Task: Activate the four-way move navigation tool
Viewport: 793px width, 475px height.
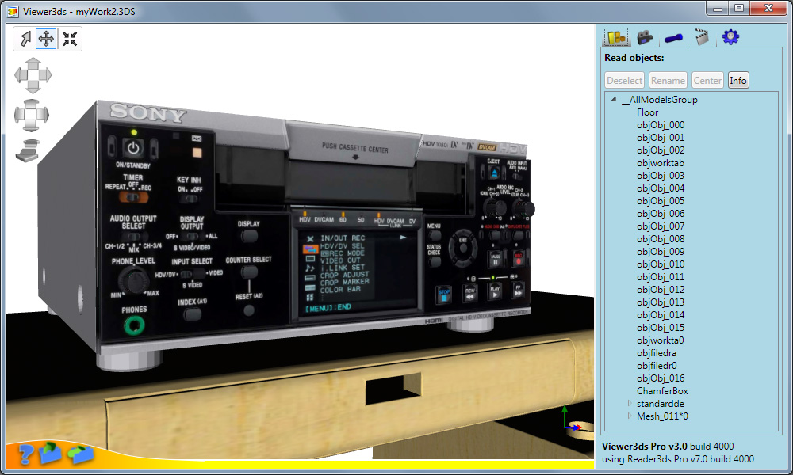Action: 46,39
